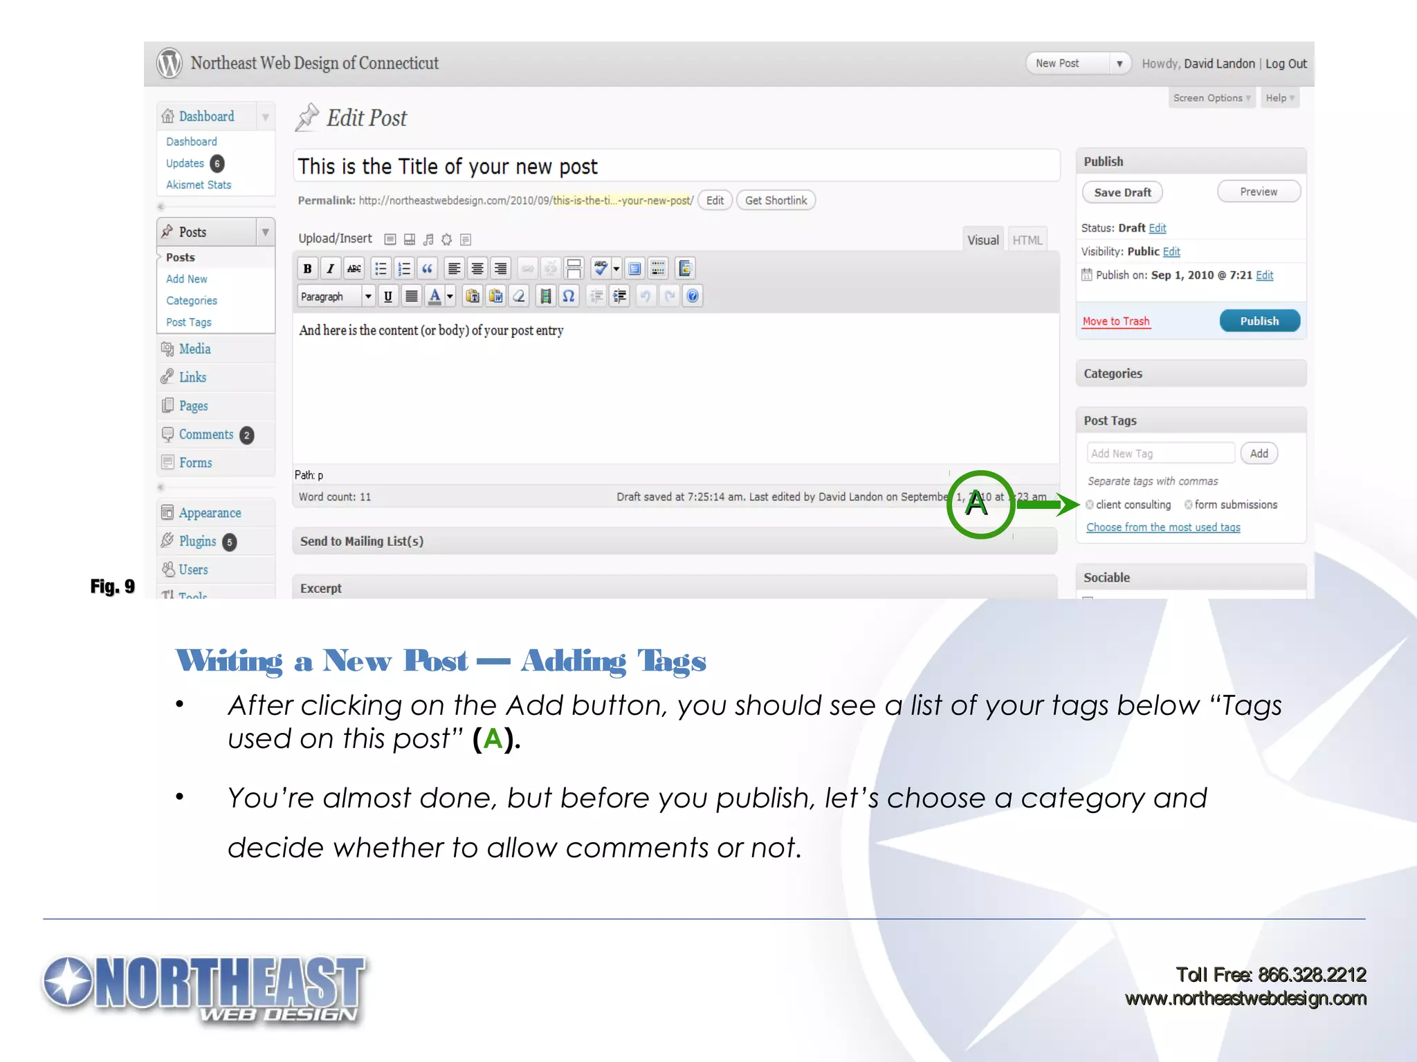
Task: Expand the Help panel
Action: [1279, 98]
